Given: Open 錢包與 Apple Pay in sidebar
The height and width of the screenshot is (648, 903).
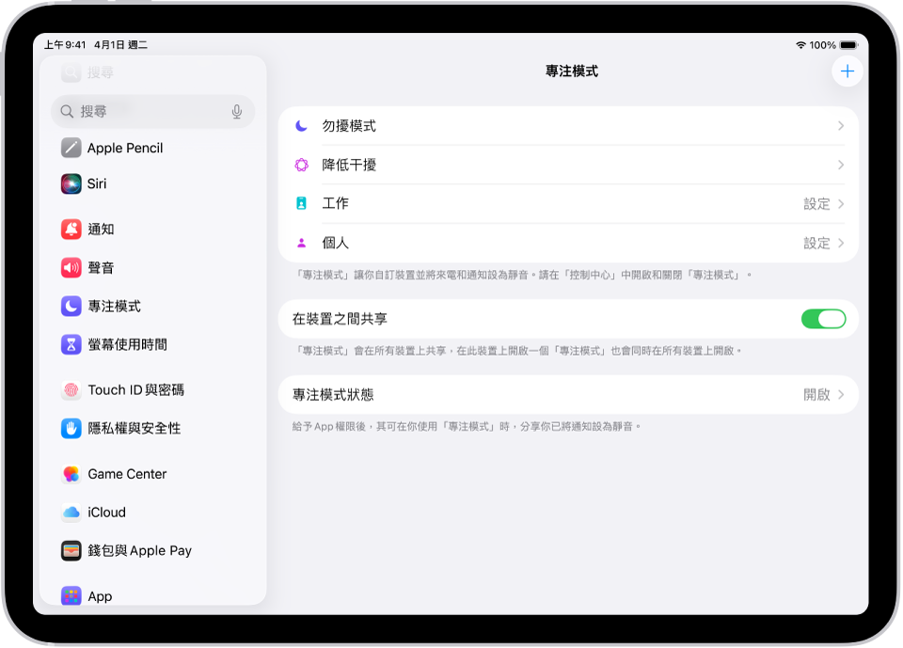Looking at the screenshot, I should click(153, 550).
